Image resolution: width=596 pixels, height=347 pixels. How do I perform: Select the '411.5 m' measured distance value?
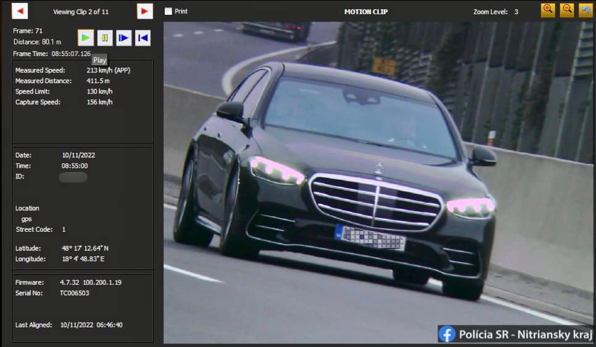click(98, 81)
